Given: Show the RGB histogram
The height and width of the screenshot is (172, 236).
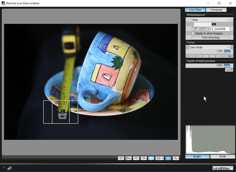Looking at the screenshot, I should [223, 157].
